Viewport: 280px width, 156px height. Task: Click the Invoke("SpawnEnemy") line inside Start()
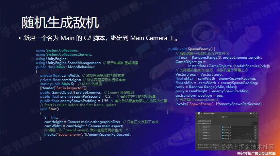[88, 134]
